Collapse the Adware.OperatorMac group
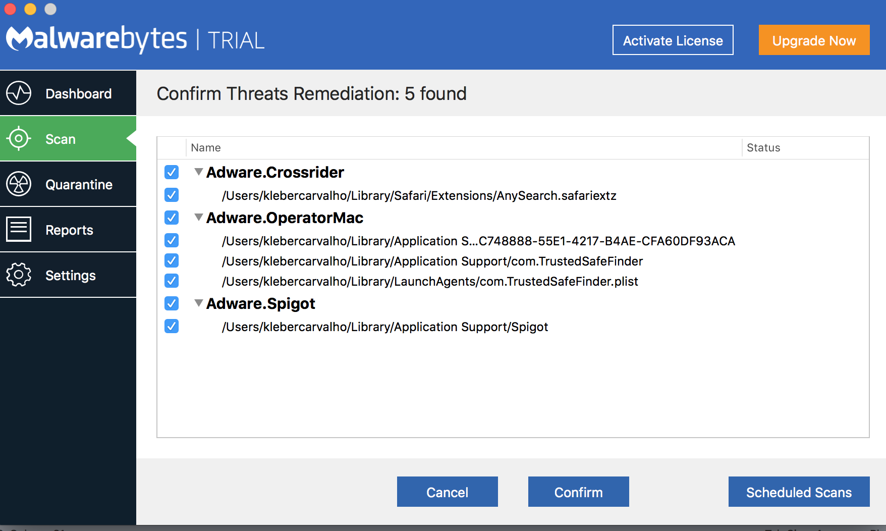 pos(199,218)
